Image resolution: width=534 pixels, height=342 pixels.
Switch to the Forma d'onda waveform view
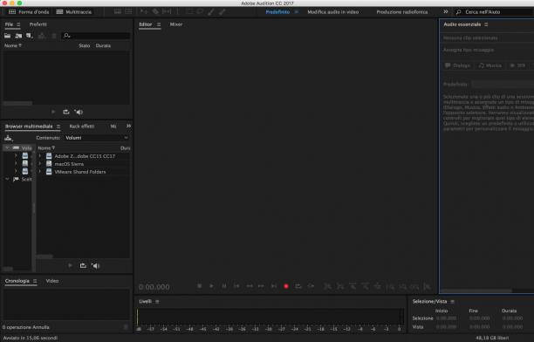click(x=29, y=12)
